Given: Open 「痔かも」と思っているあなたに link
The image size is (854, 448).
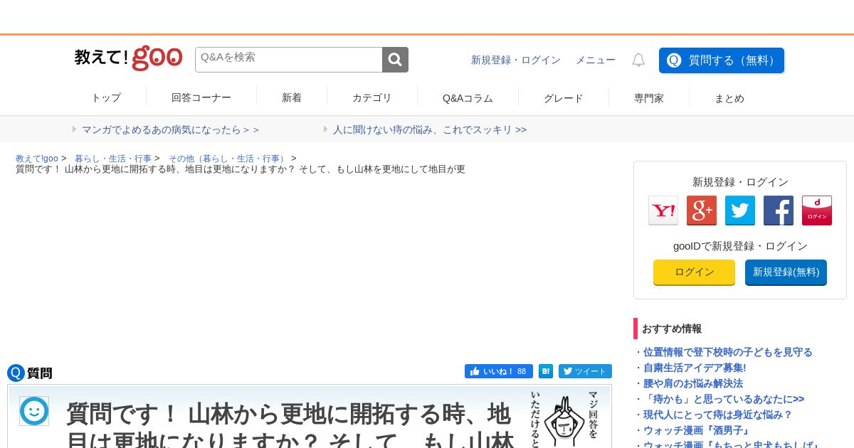Looking at the screenshot, I should [724, 399].
